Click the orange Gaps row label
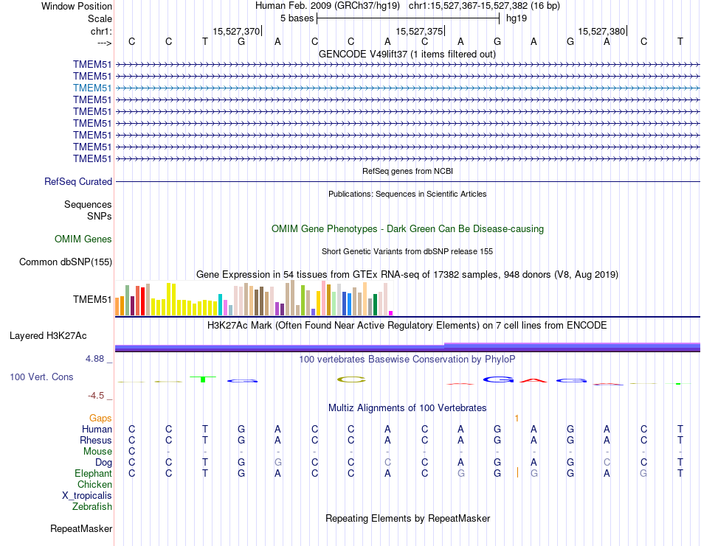This screenshot has height=546, width=701. tap(100, 419)
